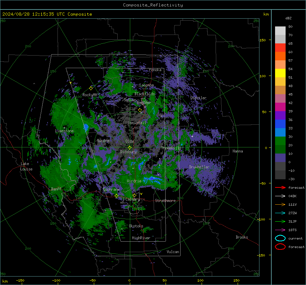The height and width of the screenshot is (285, 306).
Task: Click the Brooks city label
Action: click(x=242, y=237)
